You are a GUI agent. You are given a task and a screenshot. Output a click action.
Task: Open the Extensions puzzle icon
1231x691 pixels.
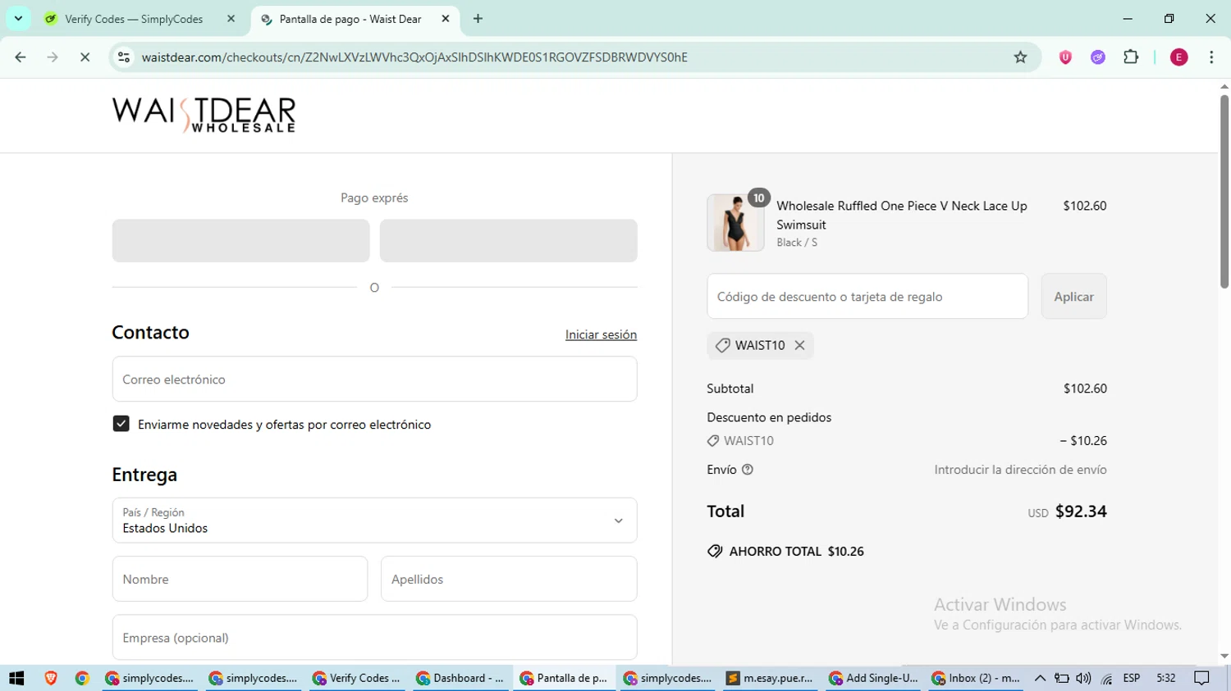point(1131,57)
